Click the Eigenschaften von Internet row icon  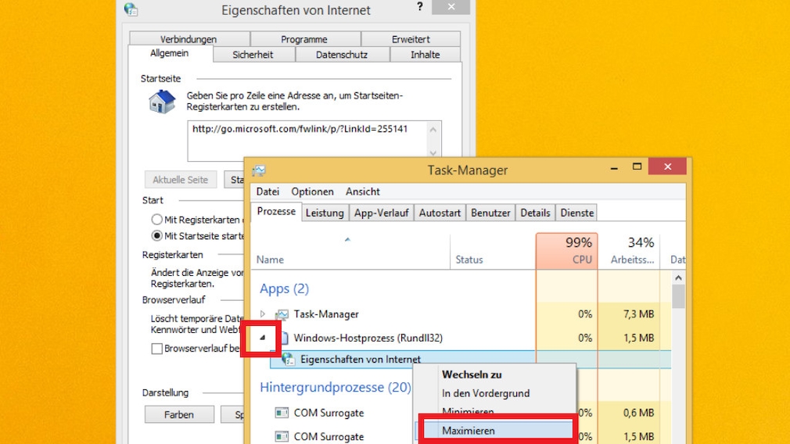(x=288, y=360)
